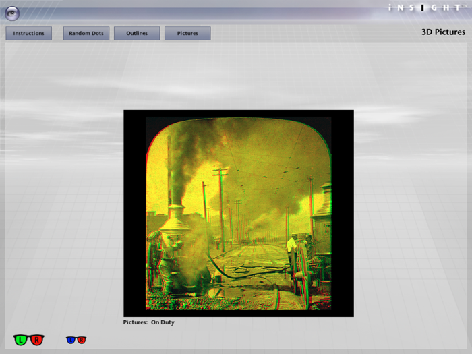Open the Instructions section
Viewport: 472px width, 354px height.
28,33
